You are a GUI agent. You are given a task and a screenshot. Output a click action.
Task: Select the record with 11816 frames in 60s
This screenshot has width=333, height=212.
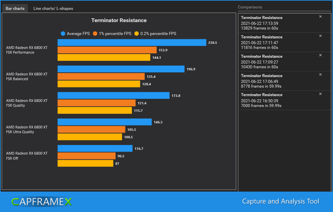(284, 42)
